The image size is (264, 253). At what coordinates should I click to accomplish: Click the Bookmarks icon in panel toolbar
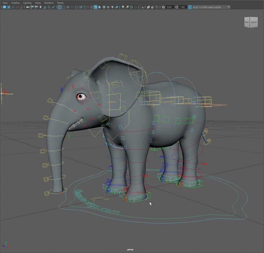(x=40, y=7)
